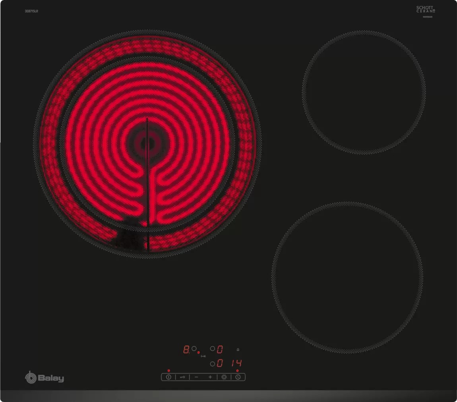
Task: Tap the bell alarm indicator icon
Action: pyautogui.click(x=238, y=350)
